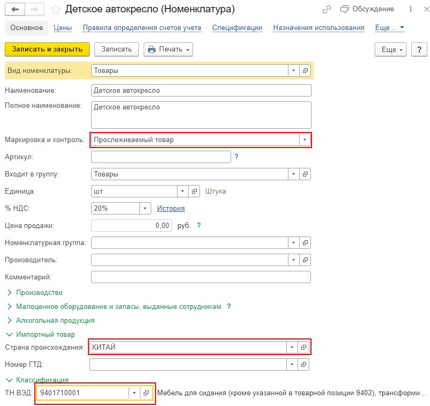Expand the Производитель dropdown arrow
The width and height of the screenshot is (430, 406).
click(293, 260)
